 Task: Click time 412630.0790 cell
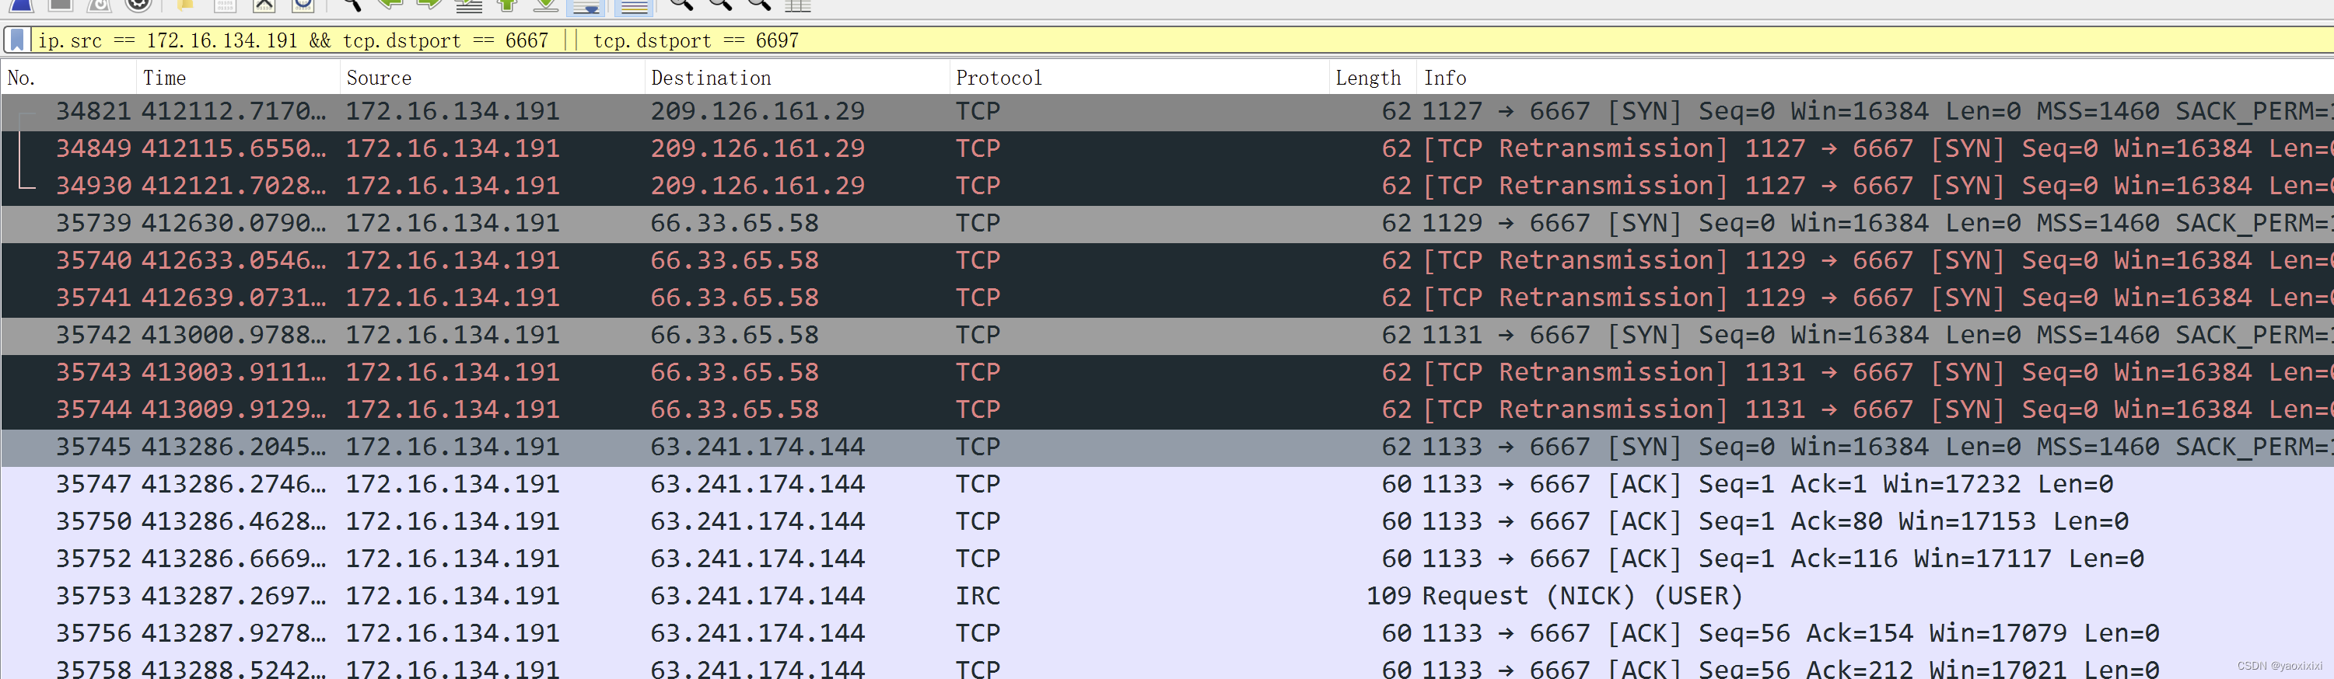234,224
